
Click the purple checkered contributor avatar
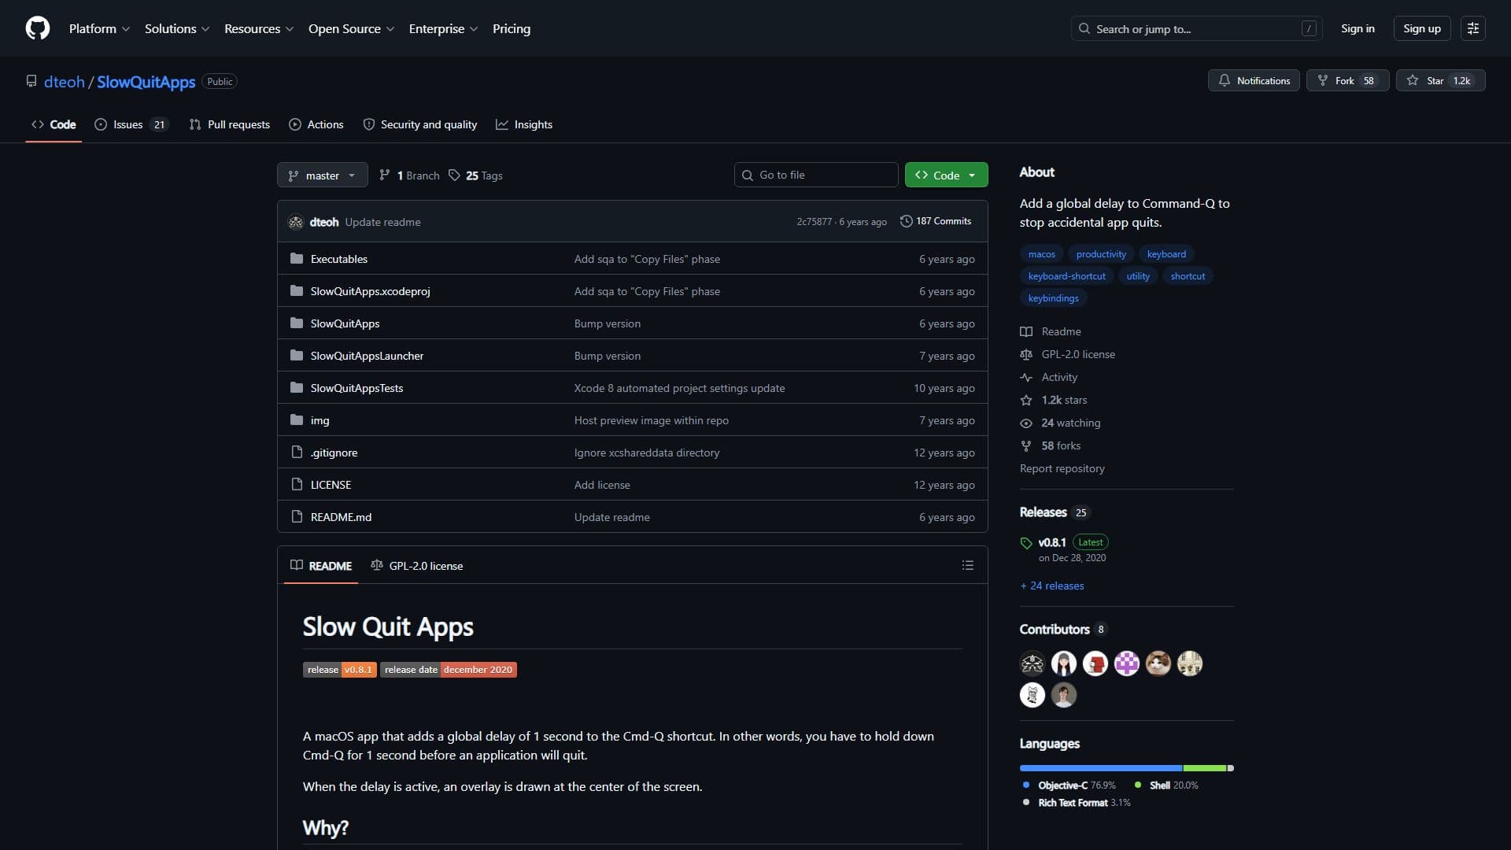click(x=1127, y=663)
